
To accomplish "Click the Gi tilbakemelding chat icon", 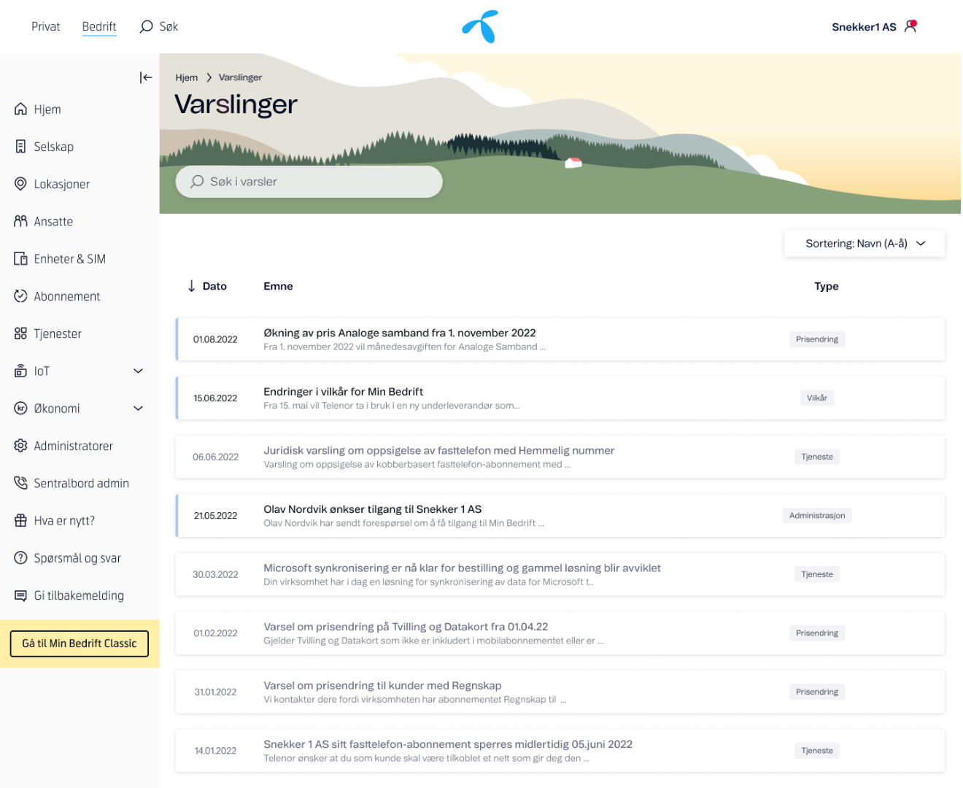I will coord(20,595).
